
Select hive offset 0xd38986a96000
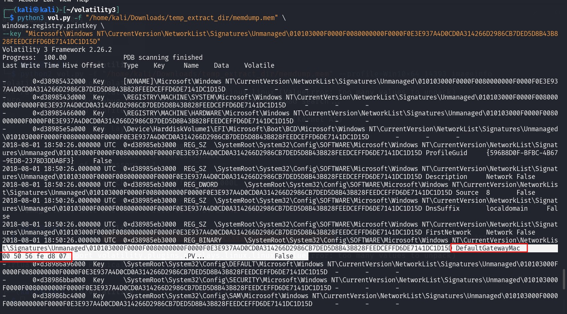[x=59, y=264]
